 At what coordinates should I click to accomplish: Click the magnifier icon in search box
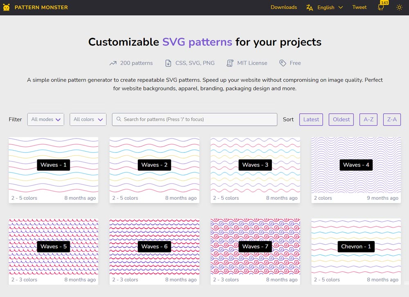[x=119, y=119]
